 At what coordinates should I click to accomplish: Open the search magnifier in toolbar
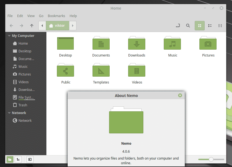click(x=188, y=26)
